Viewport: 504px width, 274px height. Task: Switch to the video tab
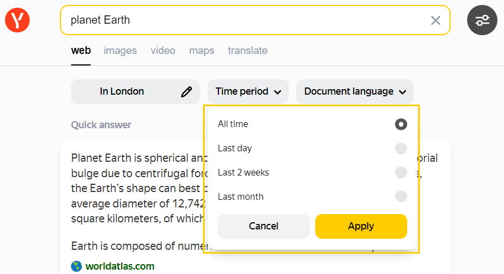[163, 51]
